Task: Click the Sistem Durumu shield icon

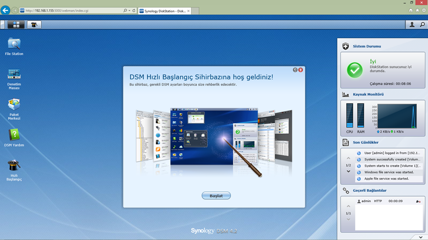Action: point(346,46)
